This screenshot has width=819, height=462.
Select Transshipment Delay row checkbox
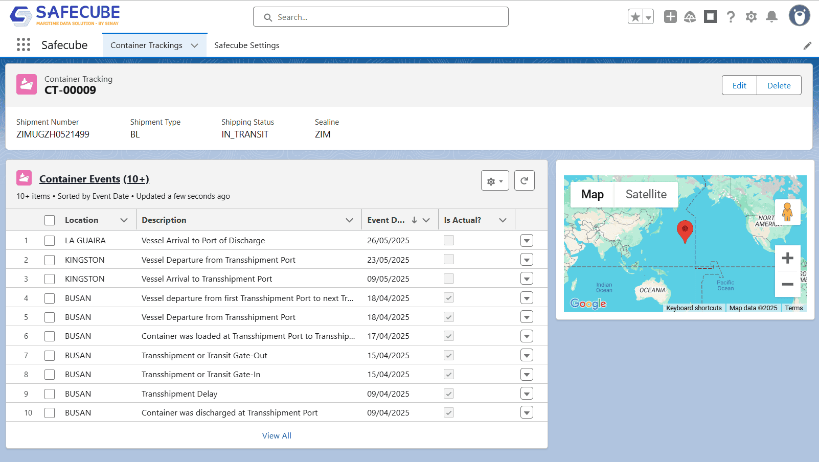[x=50, y=394]
